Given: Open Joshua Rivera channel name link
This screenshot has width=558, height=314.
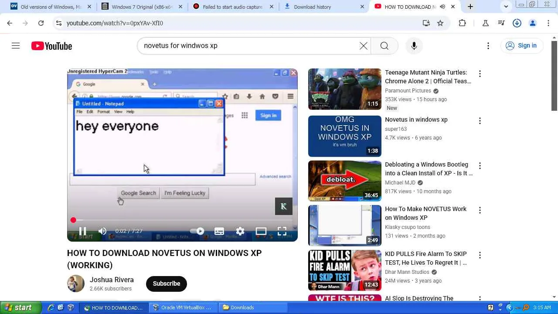Looking at the screenshot, I should 112,280.
